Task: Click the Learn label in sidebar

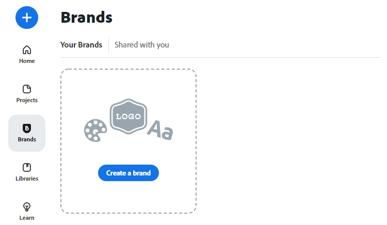Action: (27, 218)
